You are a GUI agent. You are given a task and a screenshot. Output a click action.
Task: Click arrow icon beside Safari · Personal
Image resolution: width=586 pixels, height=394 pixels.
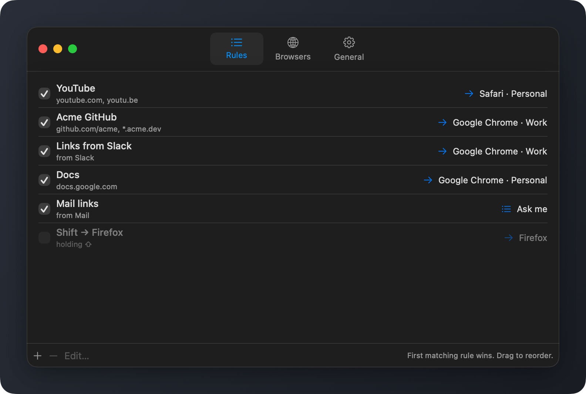pos(469,94)
